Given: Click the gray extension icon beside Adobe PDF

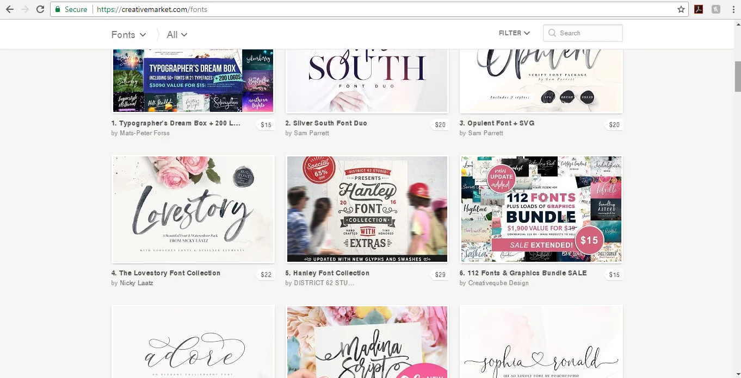Looking at the screenshot, I should pyautogui.click(x=715, y=9).
